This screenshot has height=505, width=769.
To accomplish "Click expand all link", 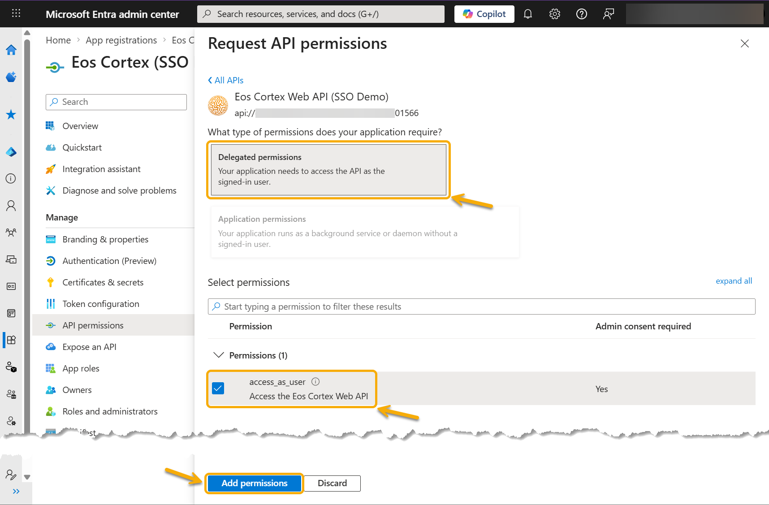I will (x=734, y=281).
